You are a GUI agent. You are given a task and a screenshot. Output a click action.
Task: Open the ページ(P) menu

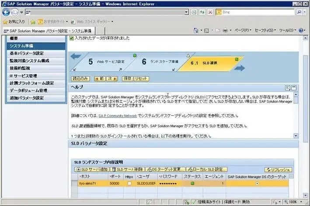pyautogui.click(x=243, y=31)
